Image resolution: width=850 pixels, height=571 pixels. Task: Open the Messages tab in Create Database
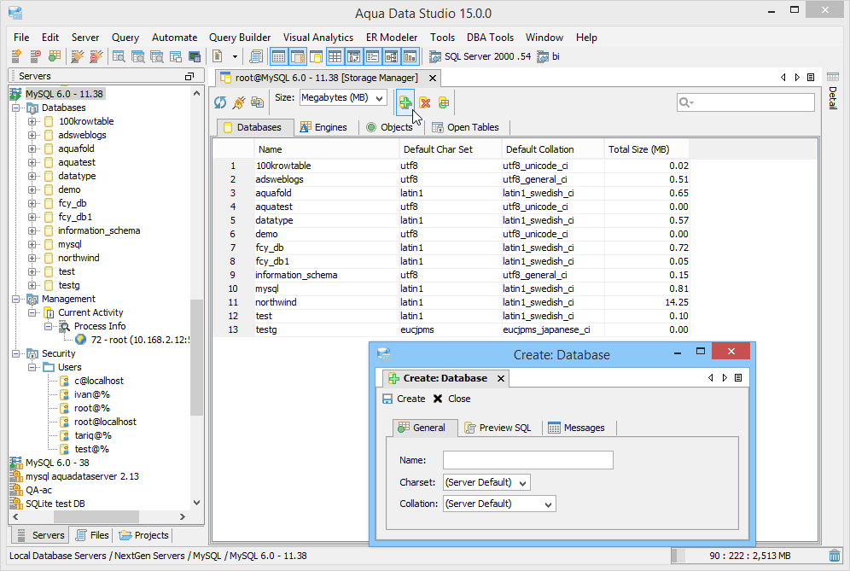[x=576, y=428]
